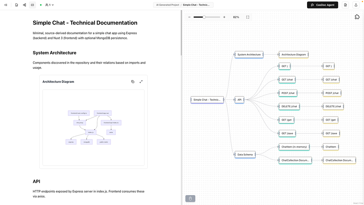364x205 pixels.
Task: Open the Simple Chat - Technic... breadcrumb
Action: [x=196, y=5]
